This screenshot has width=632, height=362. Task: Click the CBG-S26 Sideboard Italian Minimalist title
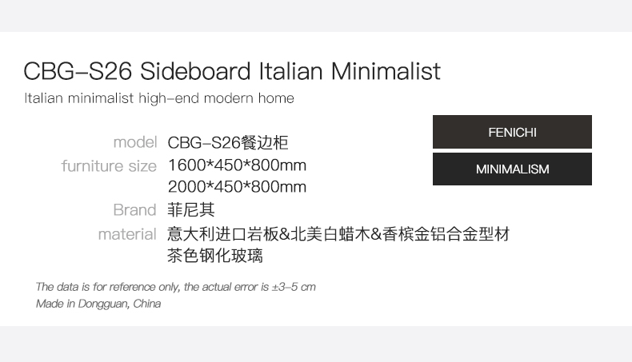232,71
